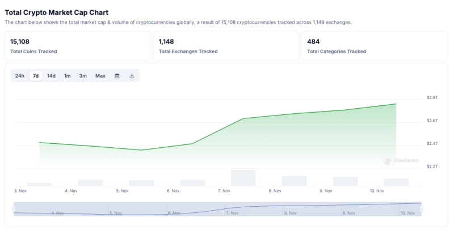This screenshot has height=235, width=454.
Task: Click left handle of range navigator
Action: pyautogui.click(x=14, y=210)
